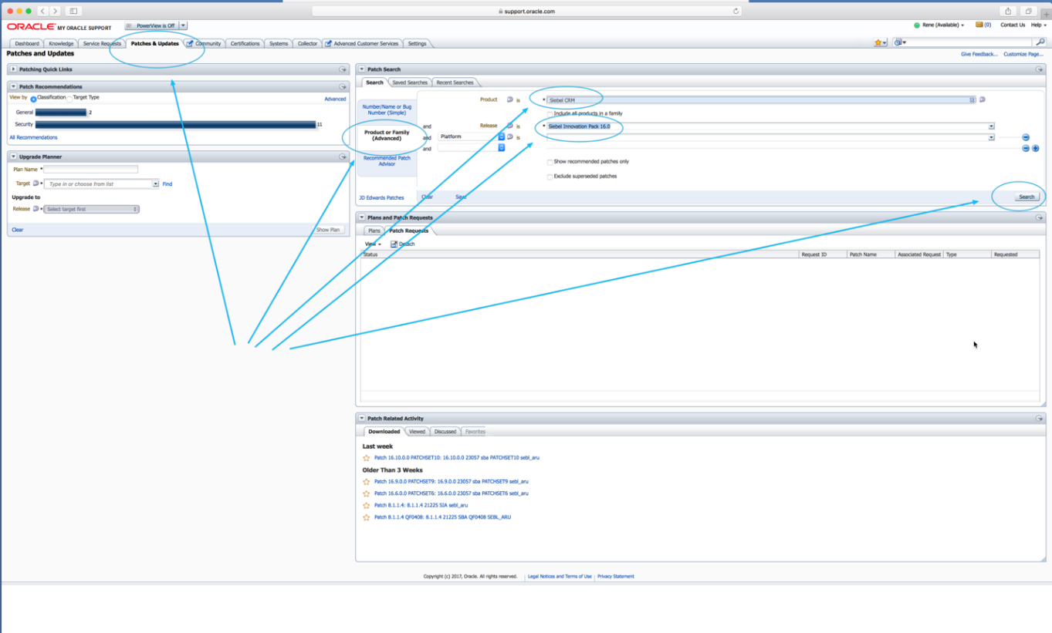Screen dimensions: 1052x633
Task: Click the Safari share icon
Action: pyautogui.click(x=1008, y=11)
